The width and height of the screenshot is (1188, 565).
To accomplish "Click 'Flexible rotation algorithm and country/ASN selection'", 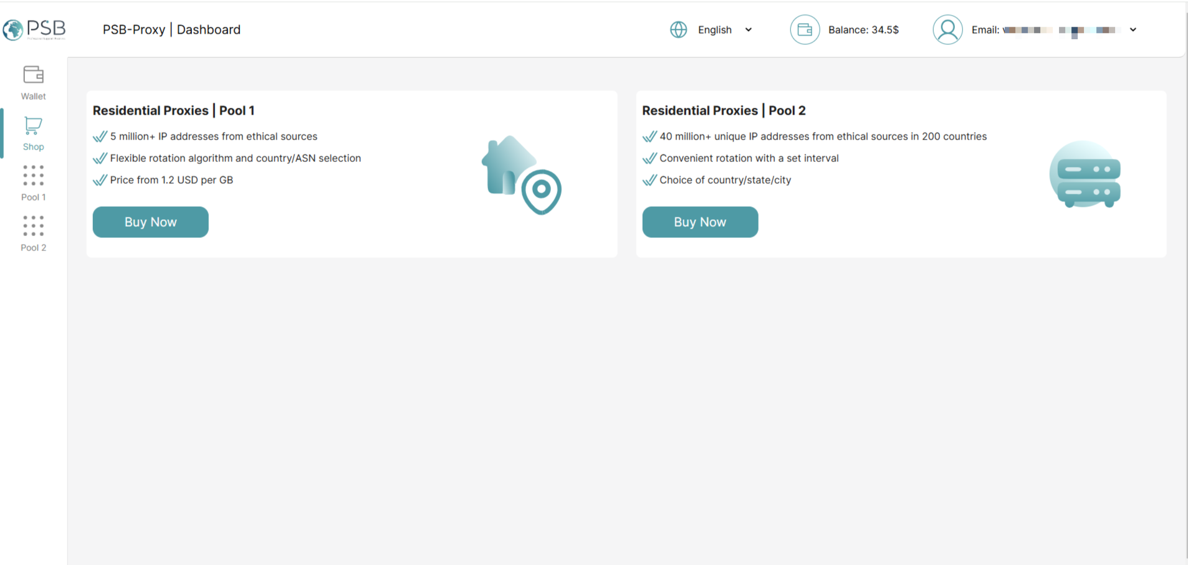I will (x=236, y=158).
